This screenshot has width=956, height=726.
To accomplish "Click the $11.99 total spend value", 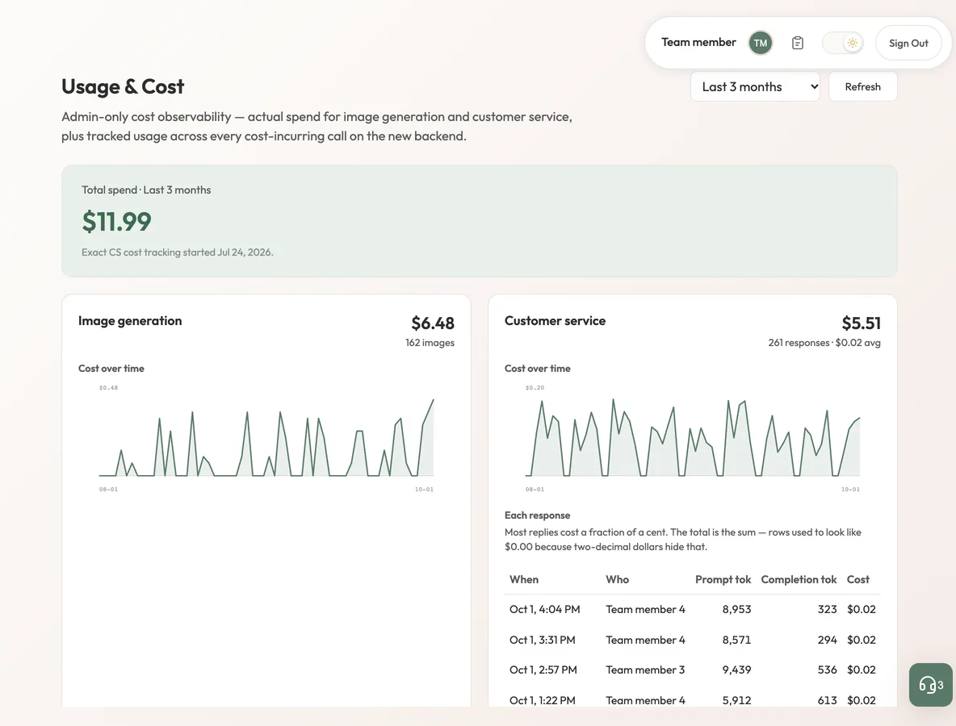I will pos(116,221).
